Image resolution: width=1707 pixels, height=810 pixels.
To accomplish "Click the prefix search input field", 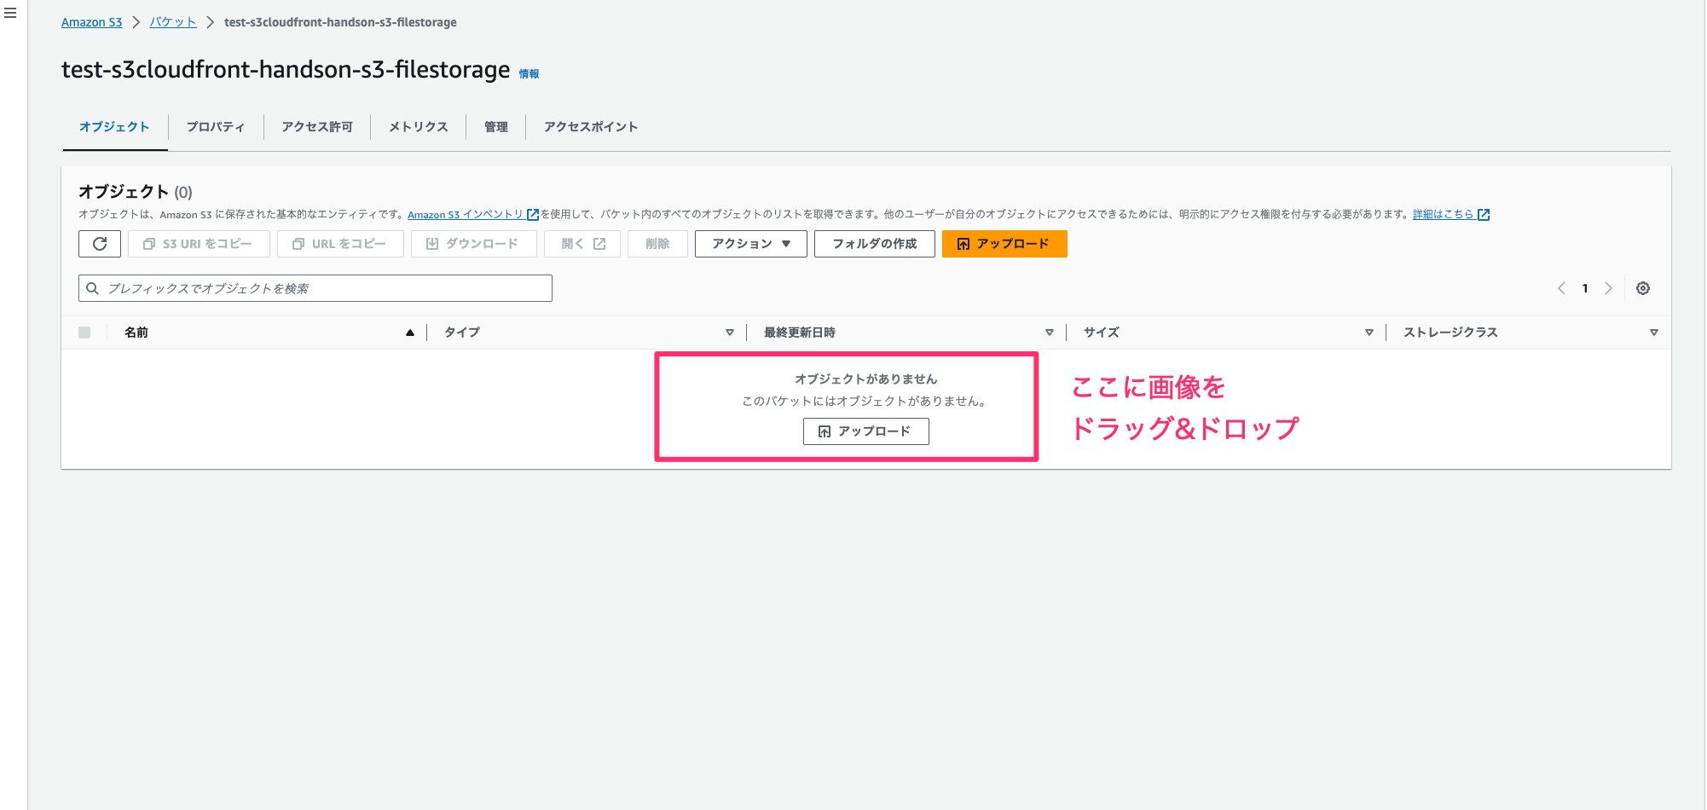I will [x=315, y=288].
